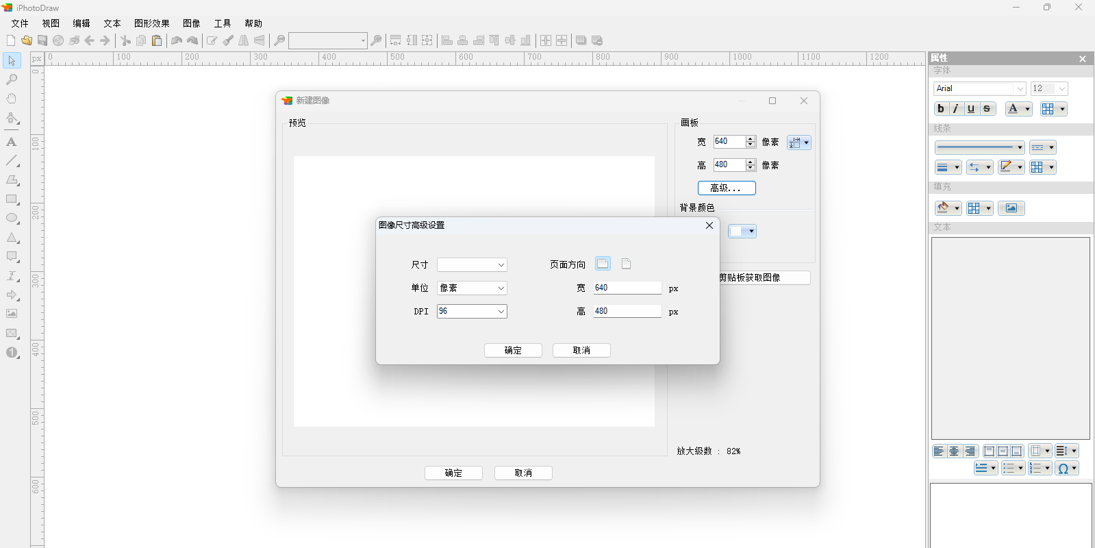
Task: Open the 文件 menu
Action: pyautogui.click(x=20, y=23)
